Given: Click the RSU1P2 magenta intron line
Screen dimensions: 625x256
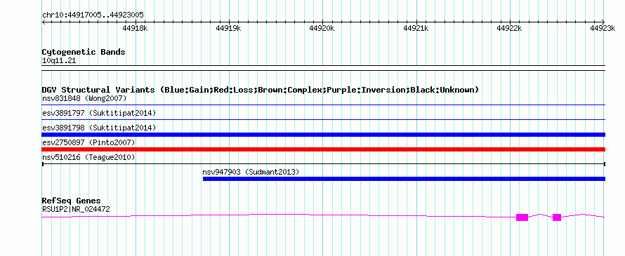Looking at the screenshot, I should (x=279, y=215).
